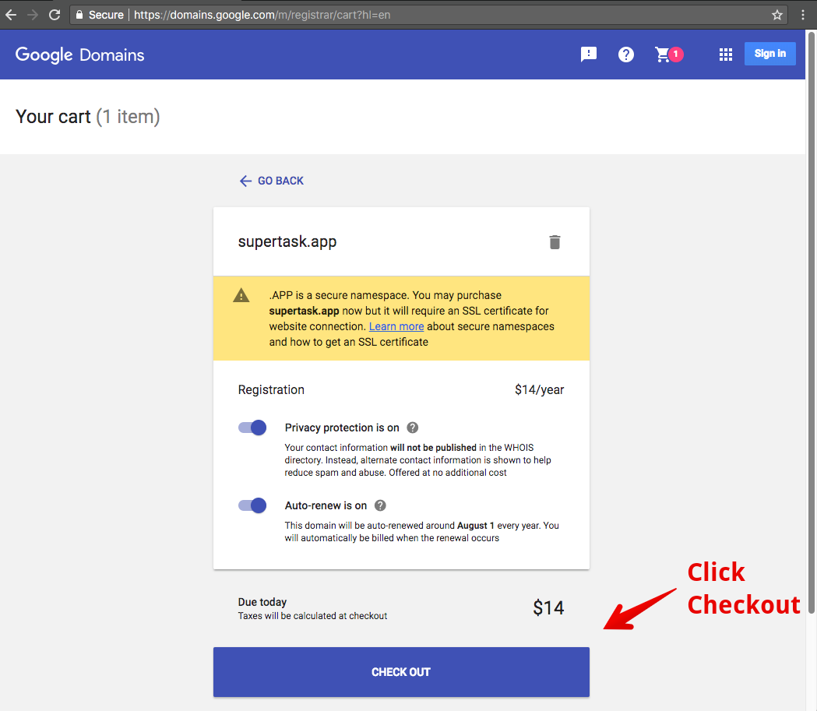Screen dimensions: 817x711
Task: Click the page vertical scrollbar
Action: [x=812, y=322]
